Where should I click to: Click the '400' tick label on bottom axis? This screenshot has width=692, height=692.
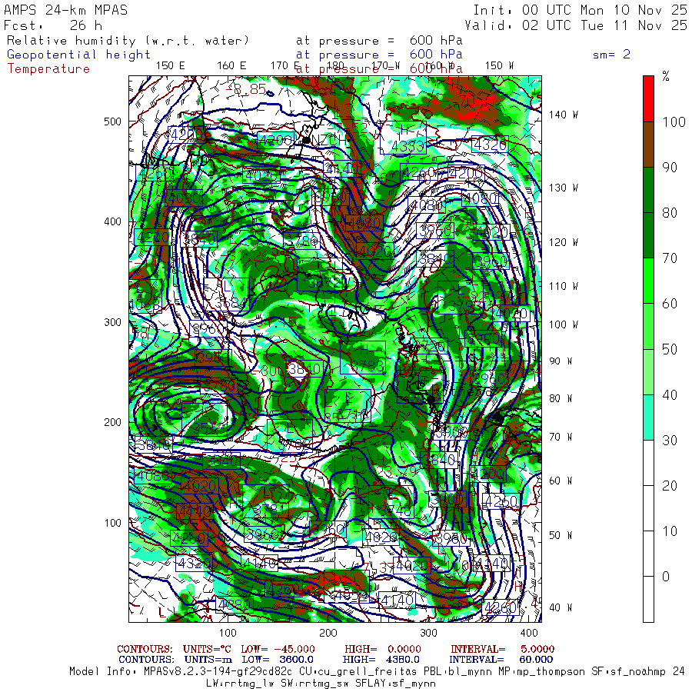(529, 633)
